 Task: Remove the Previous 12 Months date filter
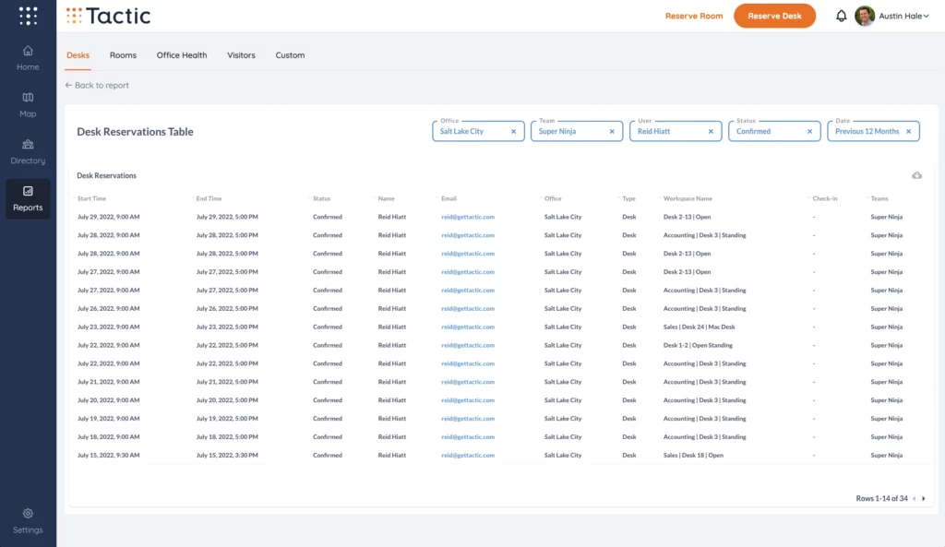click(908, 131)
